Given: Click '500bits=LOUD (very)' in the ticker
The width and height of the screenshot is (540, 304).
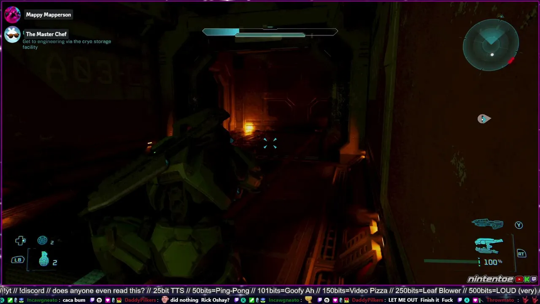Looking at the screenshot, I should [502, 290].
